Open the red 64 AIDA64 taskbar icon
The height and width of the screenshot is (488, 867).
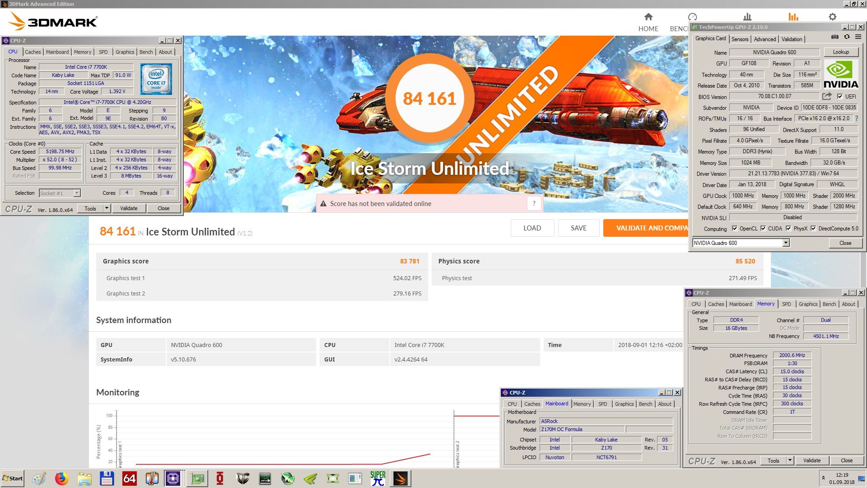pyautogui.click(x=130, y=479)
